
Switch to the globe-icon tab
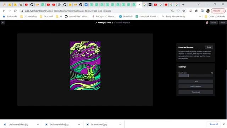click(x=59, y=5)
